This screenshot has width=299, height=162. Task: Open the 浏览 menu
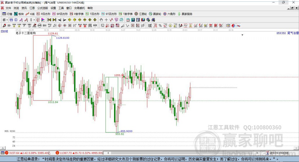click(x=16, y=8)
